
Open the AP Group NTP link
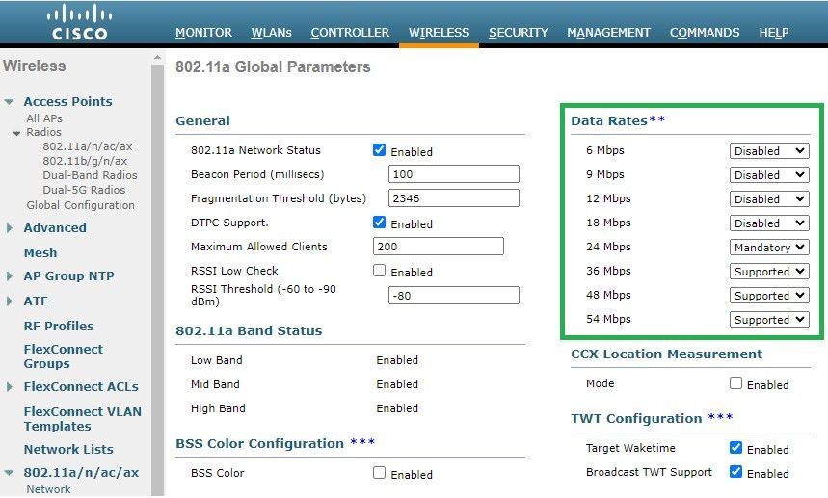tap(68, 275)
